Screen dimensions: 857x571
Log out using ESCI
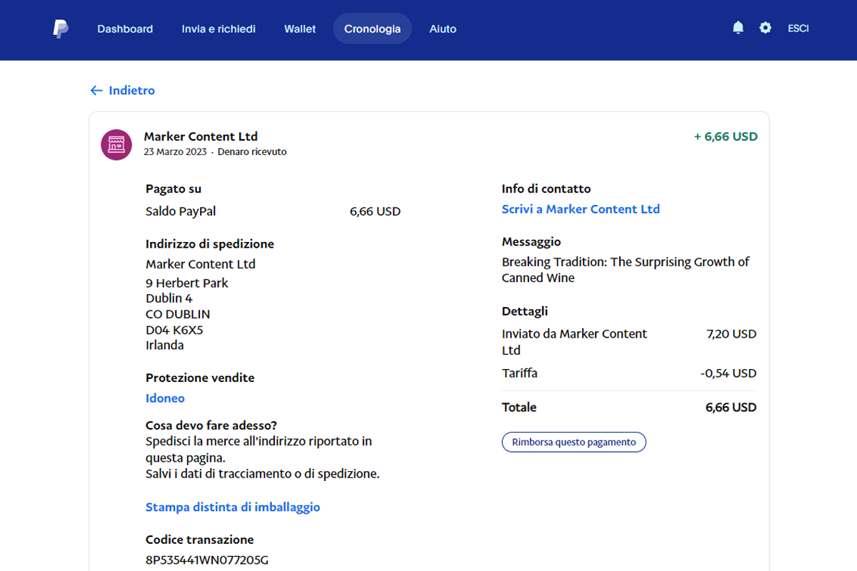click(x=798, y=29)
